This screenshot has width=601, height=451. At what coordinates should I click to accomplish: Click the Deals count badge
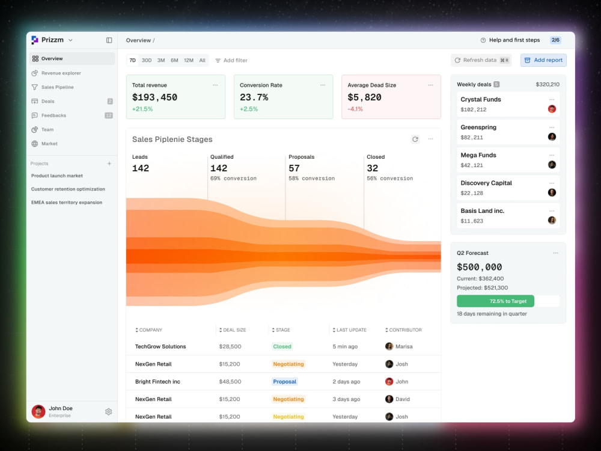coord(110,101)
